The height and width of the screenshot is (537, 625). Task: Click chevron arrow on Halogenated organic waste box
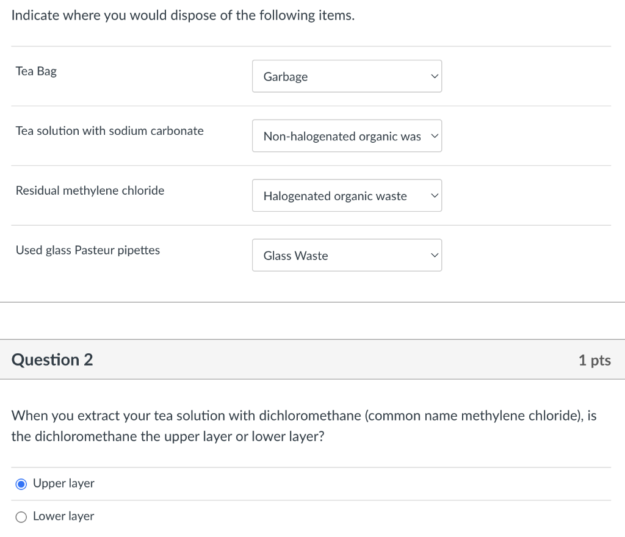pos(434,196)
